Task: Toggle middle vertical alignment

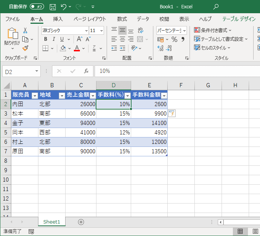Action: 122,30
